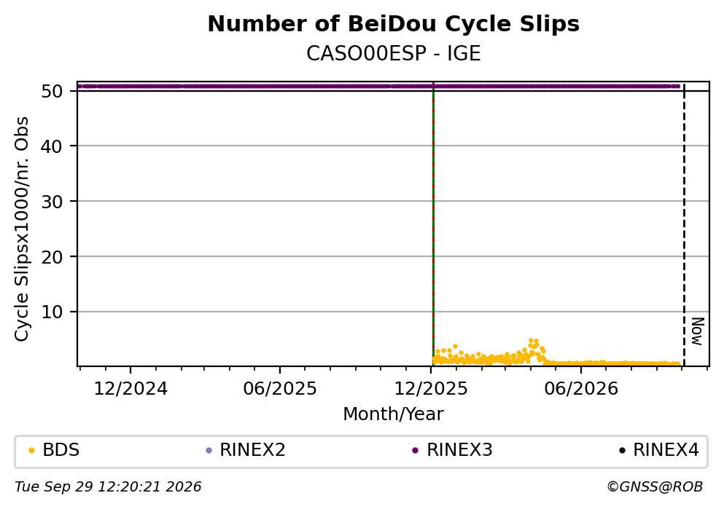Click the chart title 'Number of BeiDou Cycle Slips'
Image resolution: width=724 pixels, height=509 pixels.
(394, 24)
